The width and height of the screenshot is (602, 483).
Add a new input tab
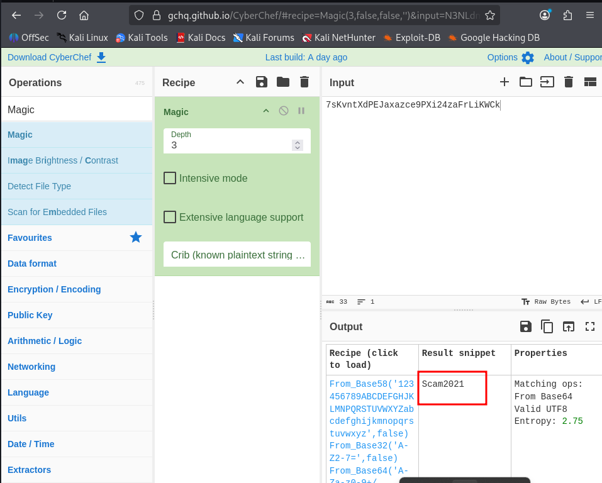(x=504, y=82)
